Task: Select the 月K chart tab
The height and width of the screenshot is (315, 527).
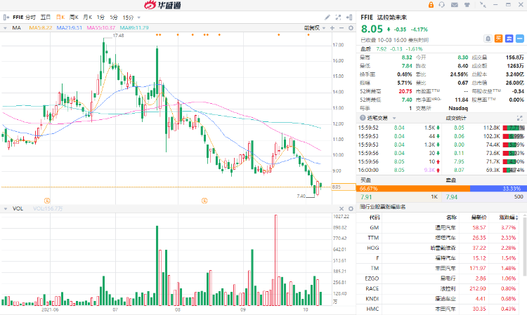Action: [x=87, y=17]
